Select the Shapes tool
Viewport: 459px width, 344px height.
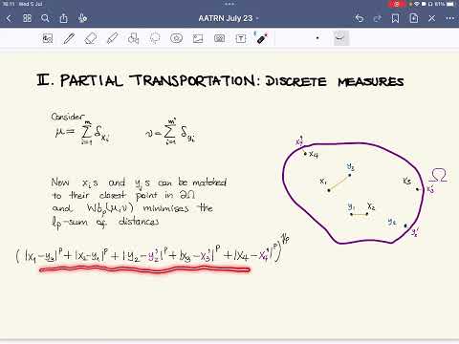[x=133, y=38]
